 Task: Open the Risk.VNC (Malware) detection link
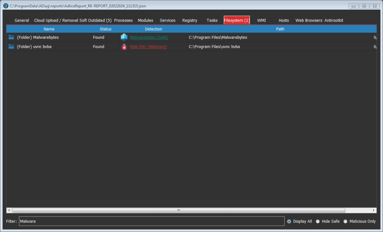pyautogui.click(x=148, y=47)
